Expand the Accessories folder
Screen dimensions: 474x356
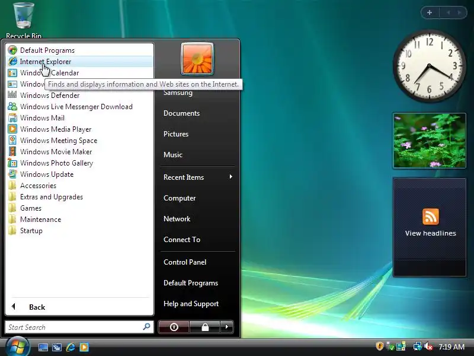[x=79, y=186]
